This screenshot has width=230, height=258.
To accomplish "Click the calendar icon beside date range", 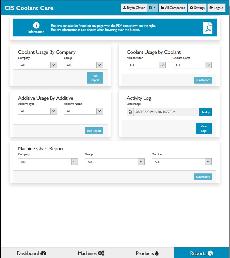I will pyautogui.click(x=130, y=112).
